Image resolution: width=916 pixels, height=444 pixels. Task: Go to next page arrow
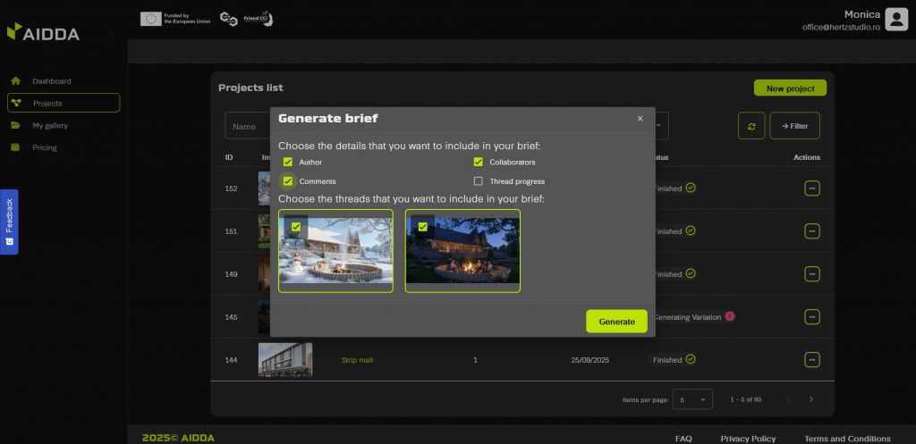pyautogui.click(x=811, y=399)
